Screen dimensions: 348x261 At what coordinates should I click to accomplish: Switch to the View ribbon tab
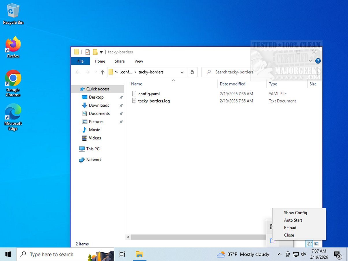pyautogui.click(x=139, y=61)
